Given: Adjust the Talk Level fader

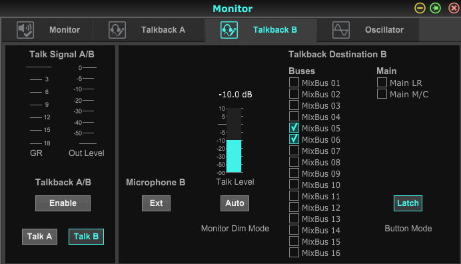Looking at the screenshot, I should (234, 140).
